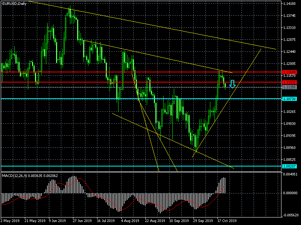The width and height of the screenshot is (301, 225).
Task: Click the cyan down arrow marker
Action: (x=233, y=84)
